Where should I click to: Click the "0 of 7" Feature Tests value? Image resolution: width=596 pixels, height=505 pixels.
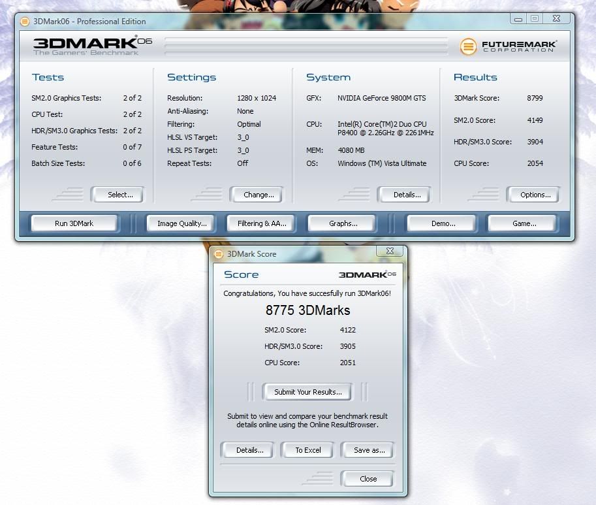tap(132, 147)
